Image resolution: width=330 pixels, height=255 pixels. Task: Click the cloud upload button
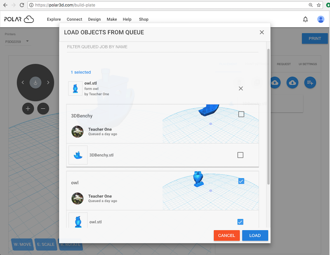(x=275, y=83)
